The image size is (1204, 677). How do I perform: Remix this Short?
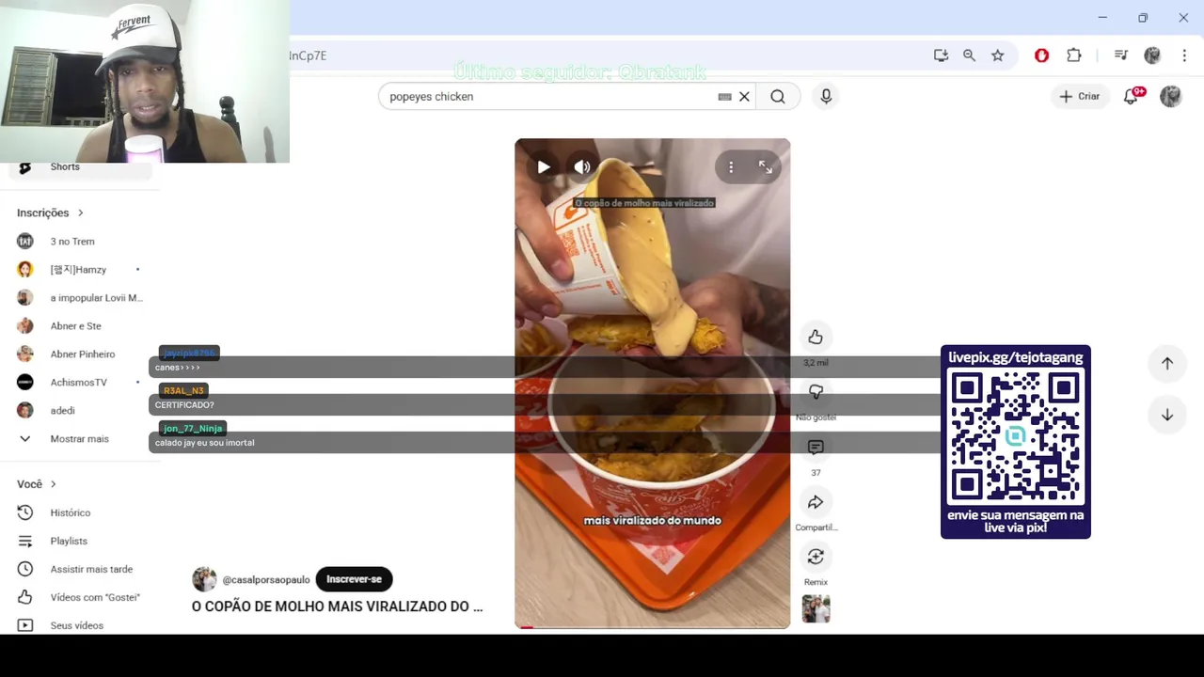(816, 557)
